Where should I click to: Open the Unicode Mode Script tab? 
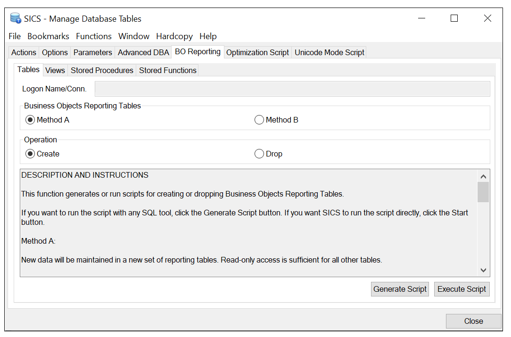point(330,52)
